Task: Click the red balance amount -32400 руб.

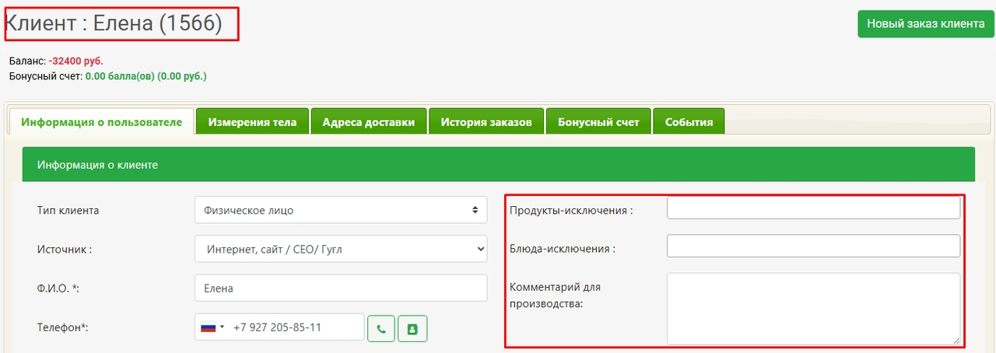Action: point(75,61)
